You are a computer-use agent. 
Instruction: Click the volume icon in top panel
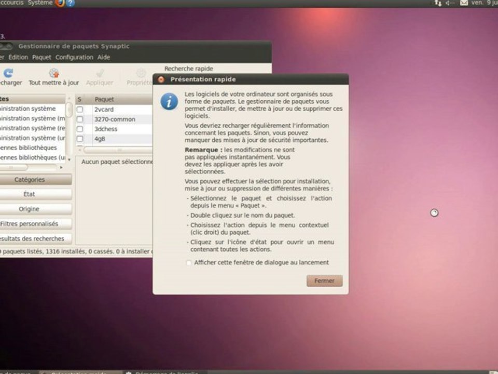(x=450, y=3)
